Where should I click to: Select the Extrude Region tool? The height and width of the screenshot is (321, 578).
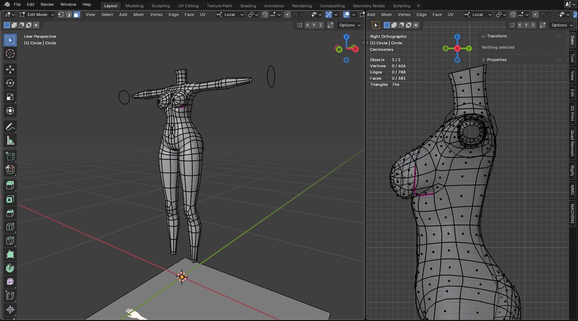[10, 185]
